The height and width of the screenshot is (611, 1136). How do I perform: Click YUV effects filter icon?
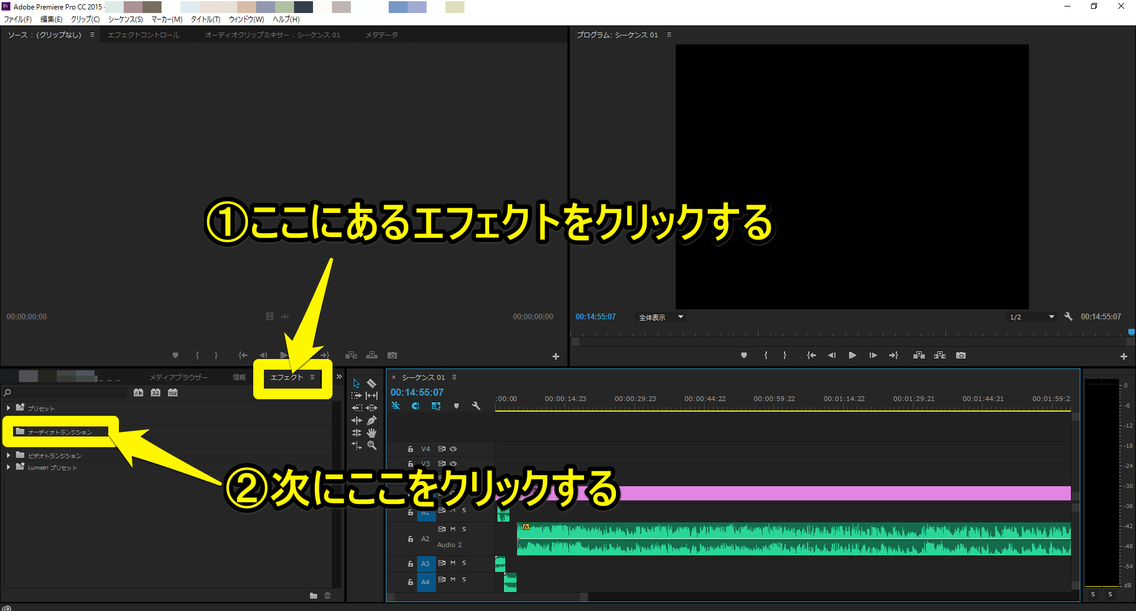[173, 393]
